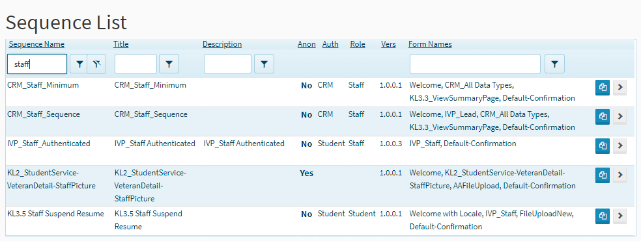Copy the CRM_Staff_Minimum sequence
Image resolution: width=641 pixels, height=241 pixels.
(602, 88)
